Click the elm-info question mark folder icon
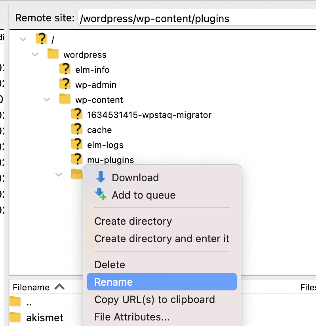Image resolution: width=316 pixels, height=326 pixels. pyautogui.click(x=65, y=69)
